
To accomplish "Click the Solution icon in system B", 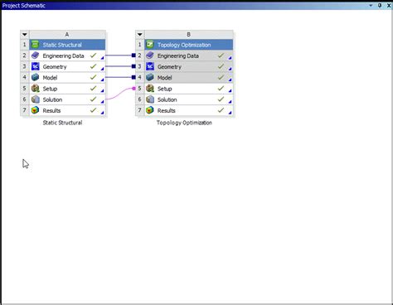I will (150, 99).
